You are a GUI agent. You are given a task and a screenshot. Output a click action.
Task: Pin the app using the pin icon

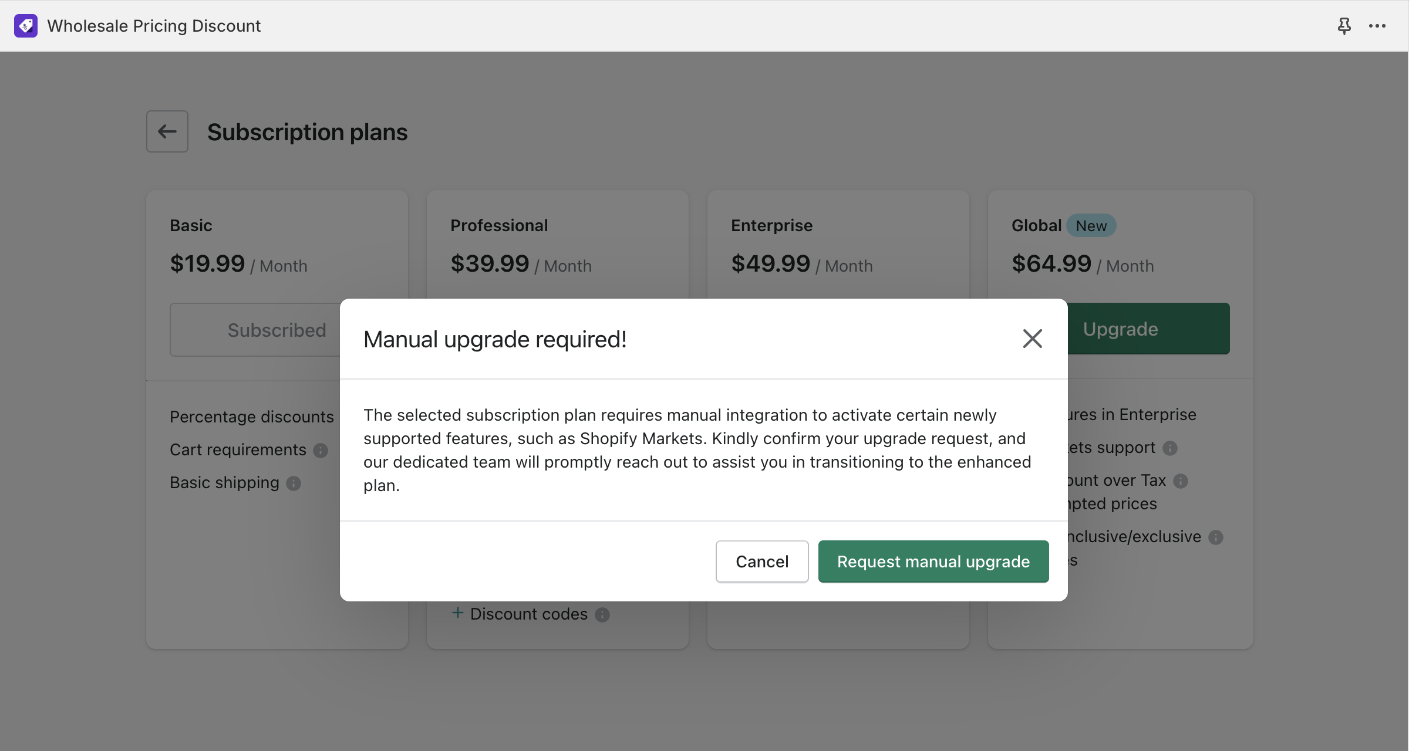(x=1344, y=26)
